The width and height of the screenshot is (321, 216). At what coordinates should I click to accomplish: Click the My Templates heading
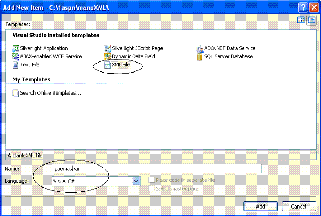(x=31, y=79)
